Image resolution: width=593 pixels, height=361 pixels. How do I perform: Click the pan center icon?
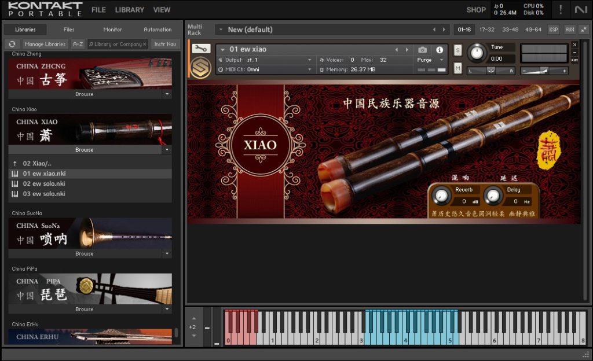click(491, 71)
